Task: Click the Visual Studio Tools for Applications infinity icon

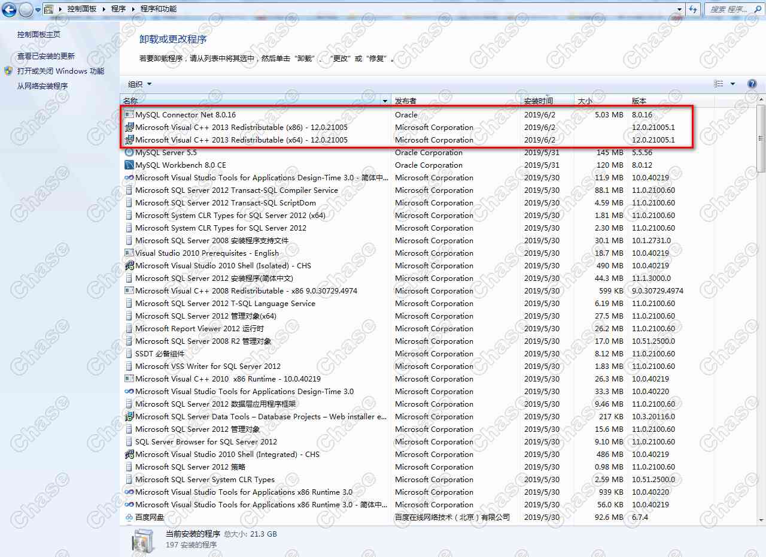Action: click(129, 177)
